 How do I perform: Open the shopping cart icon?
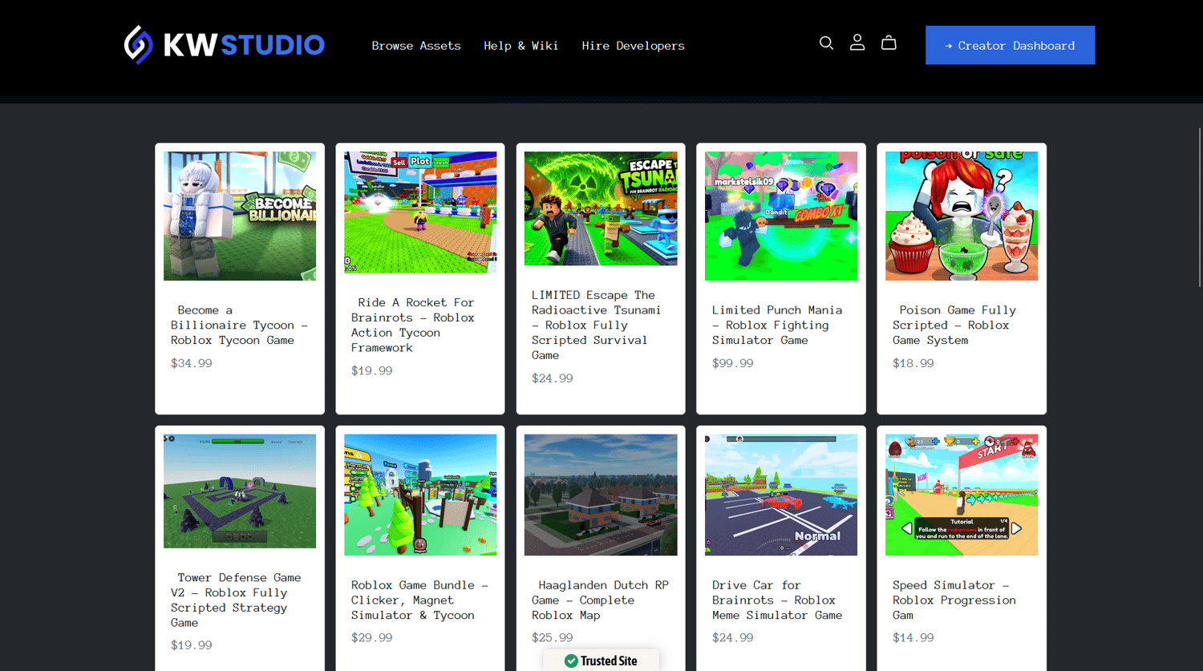(889, 43)
